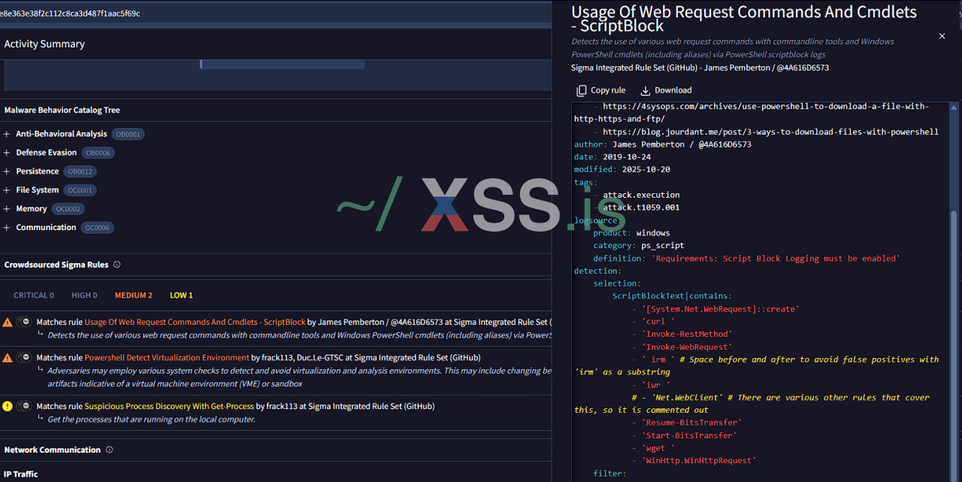Click the rule code scrollbar up arrow
Viewport: 962px width, 482px height.
pyautogui.click(x=954, y=108)
